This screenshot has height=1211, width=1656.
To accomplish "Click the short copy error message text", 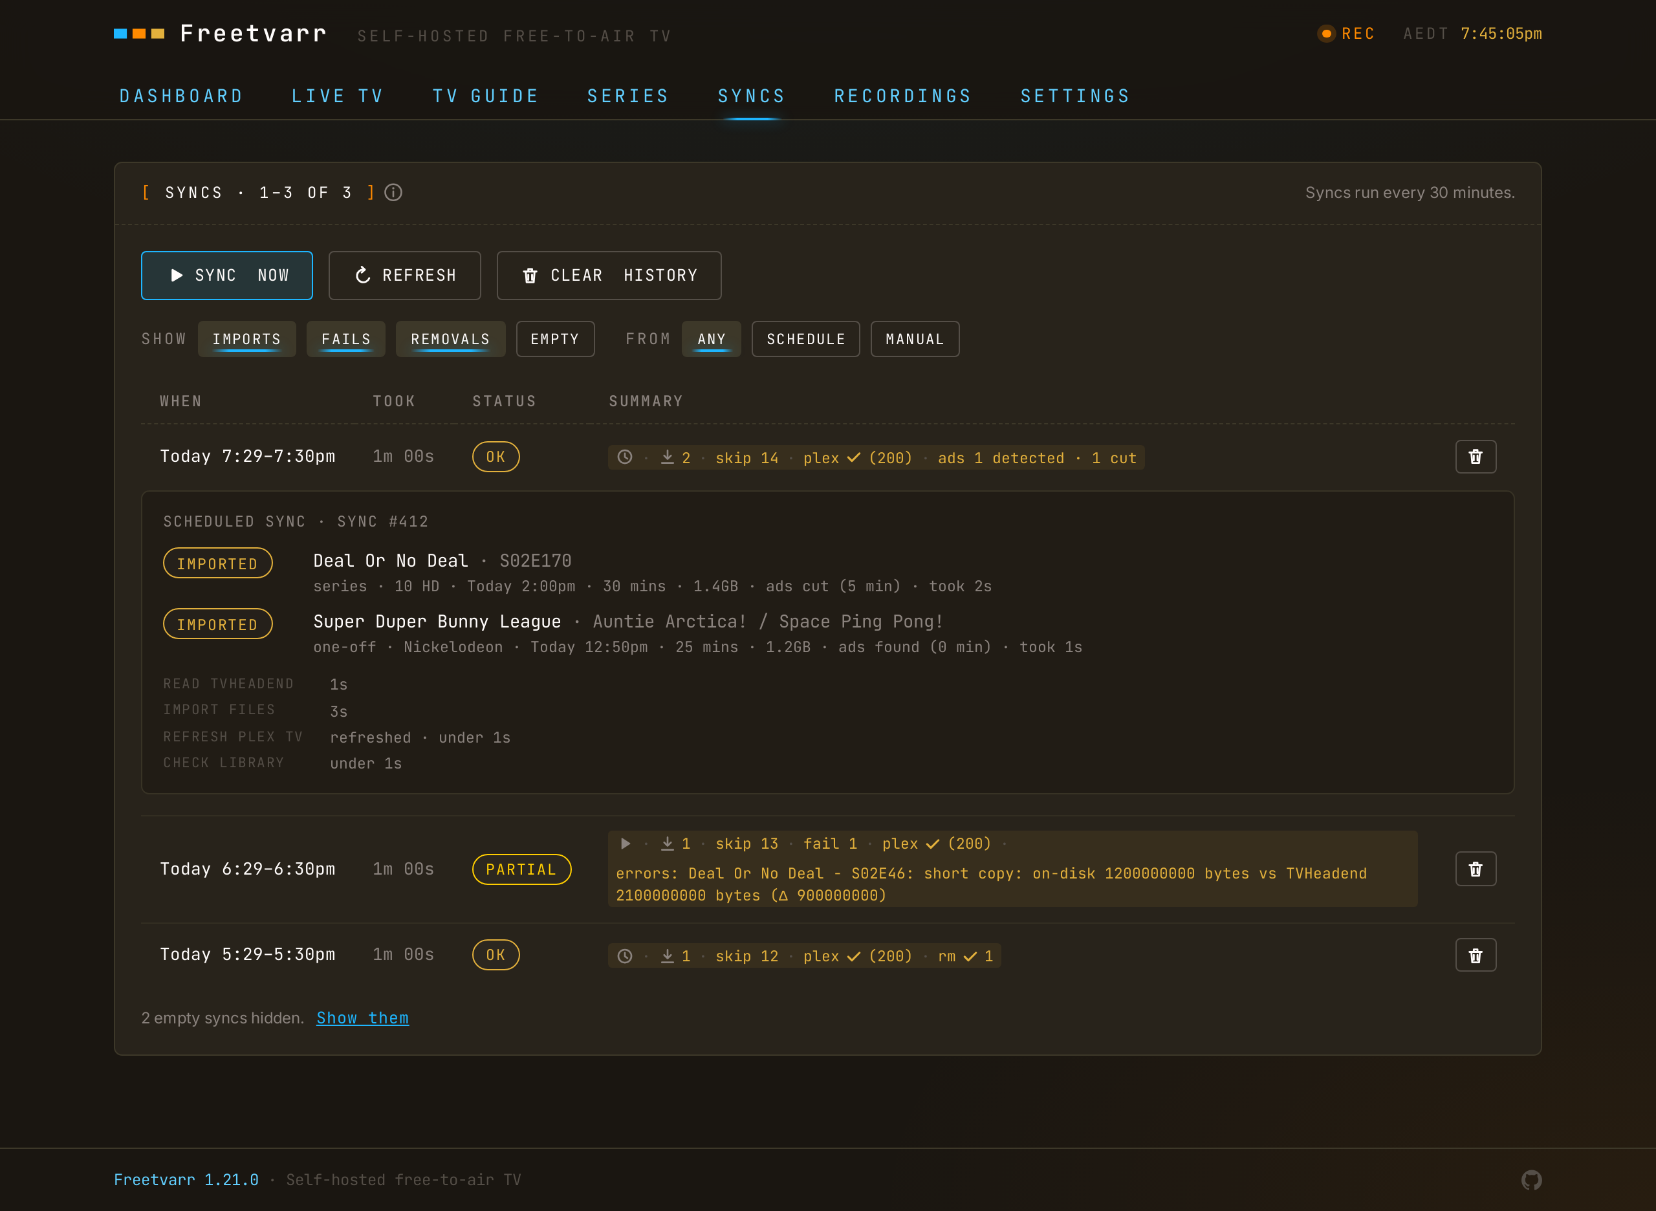I will pos(991,884).
